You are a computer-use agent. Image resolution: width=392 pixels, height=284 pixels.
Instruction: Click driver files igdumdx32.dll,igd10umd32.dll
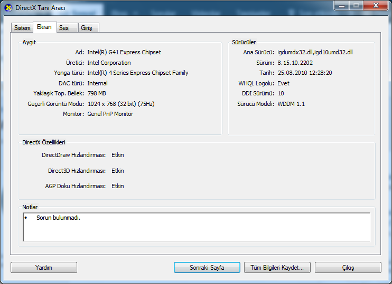point(315,52)
